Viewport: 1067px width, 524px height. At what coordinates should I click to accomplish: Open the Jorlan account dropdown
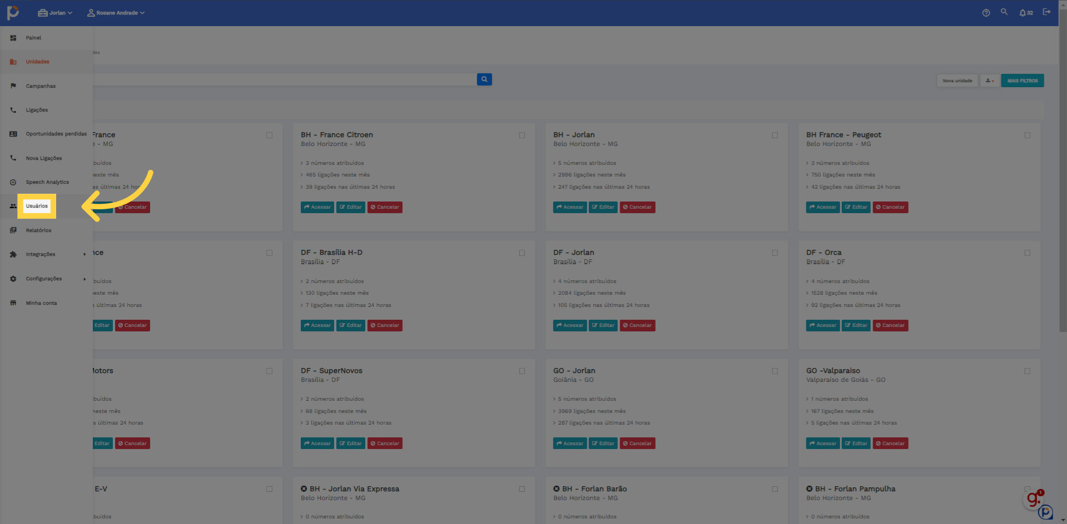tap(55, 13)
